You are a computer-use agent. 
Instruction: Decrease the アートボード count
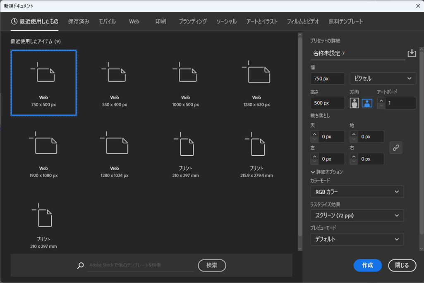[381, 106]
